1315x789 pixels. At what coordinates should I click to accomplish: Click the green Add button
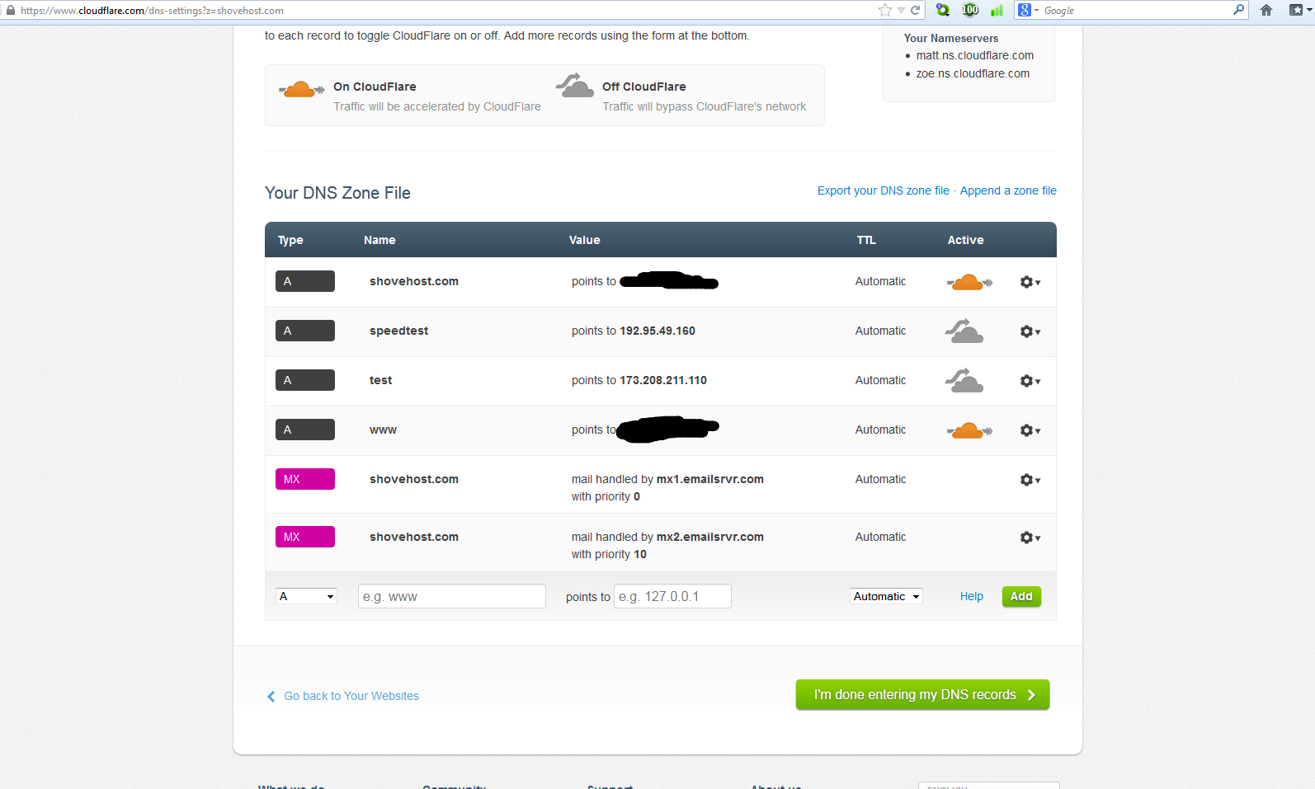pyautogui.click(x=1021, y=596)
